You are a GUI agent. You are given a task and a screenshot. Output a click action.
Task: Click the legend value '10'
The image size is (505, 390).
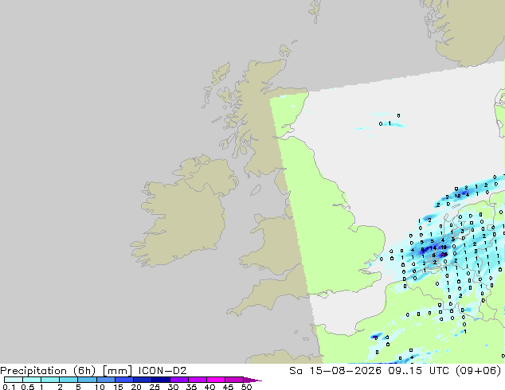point(100,387)
